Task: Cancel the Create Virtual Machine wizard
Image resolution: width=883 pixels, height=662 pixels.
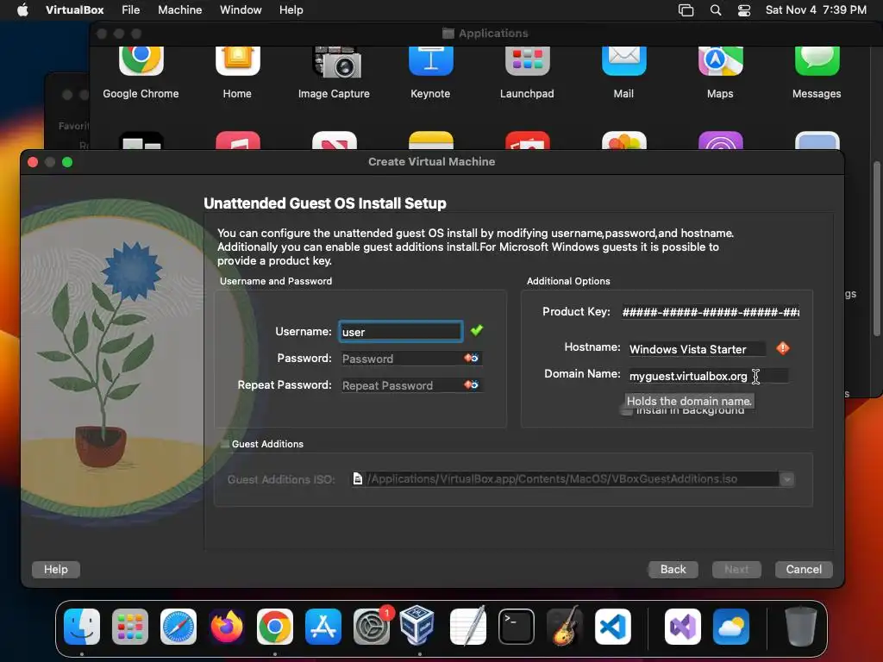Action: (804, 570)
